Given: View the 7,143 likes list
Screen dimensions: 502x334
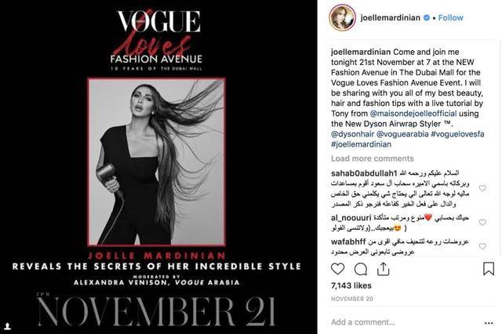Looking at the screenshot, I should [x=351, y=285].
